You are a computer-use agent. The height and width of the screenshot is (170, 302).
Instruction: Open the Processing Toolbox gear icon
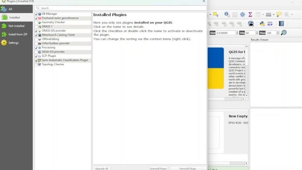point(243,15)
